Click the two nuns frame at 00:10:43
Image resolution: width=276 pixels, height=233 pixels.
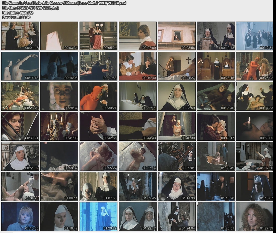pos(216,36)
